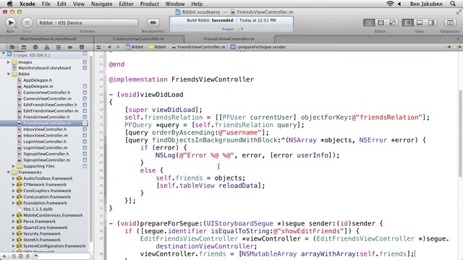Switch to the MainStoryboard.storyboard tab
Viewport: 463px width, 260px height.
(x=48, y=39)
